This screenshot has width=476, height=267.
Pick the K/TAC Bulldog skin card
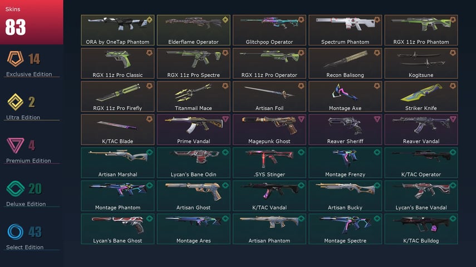[421, 229]
